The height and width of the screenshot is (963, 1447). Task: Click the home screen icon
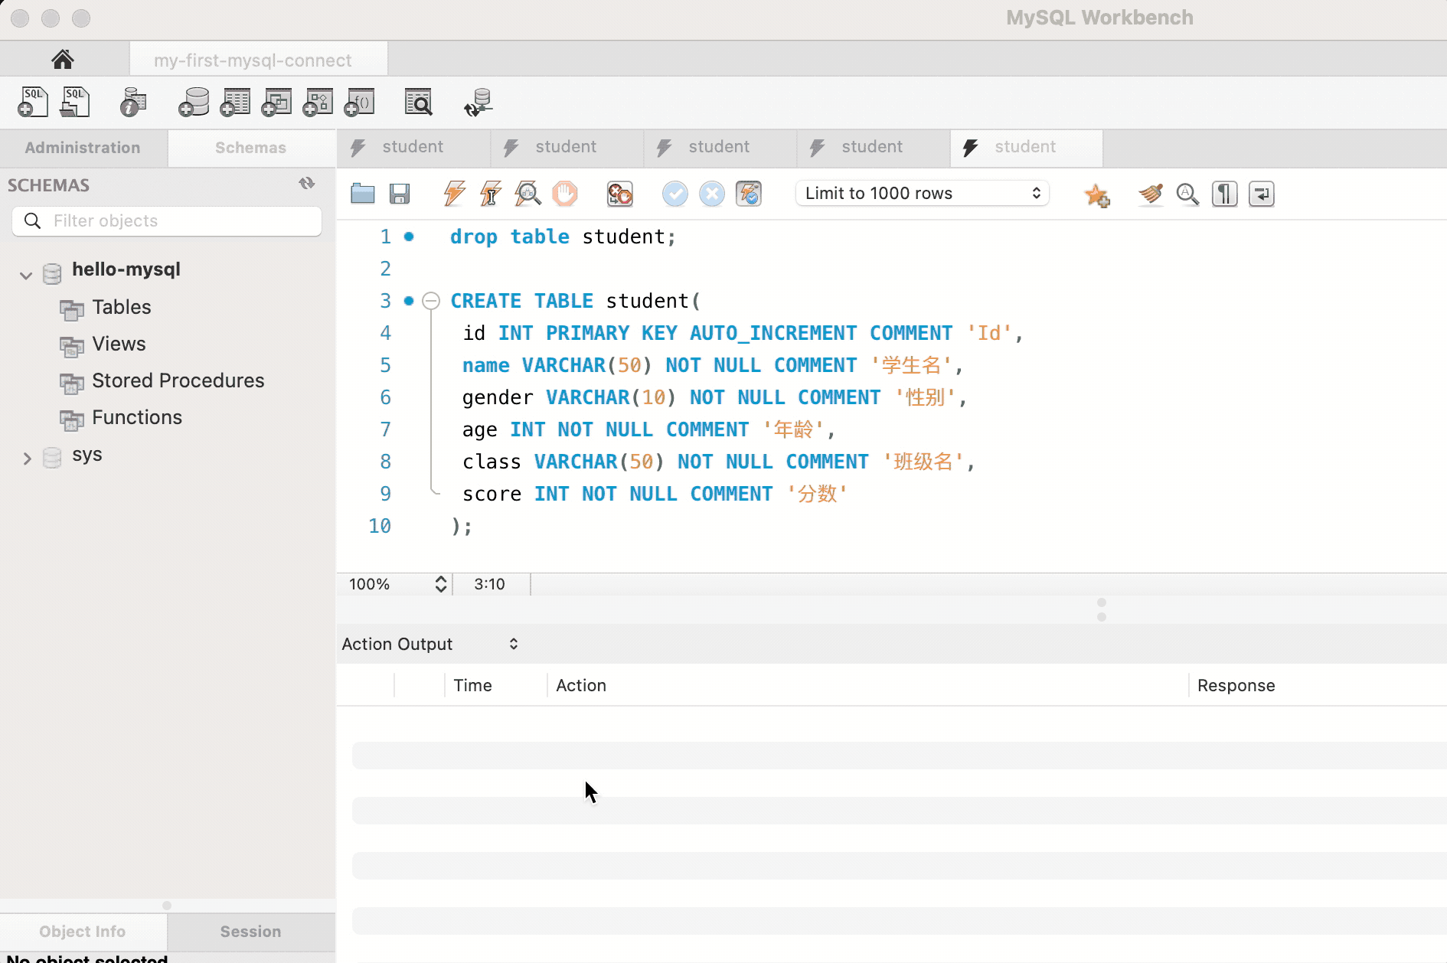coord(63,60)
